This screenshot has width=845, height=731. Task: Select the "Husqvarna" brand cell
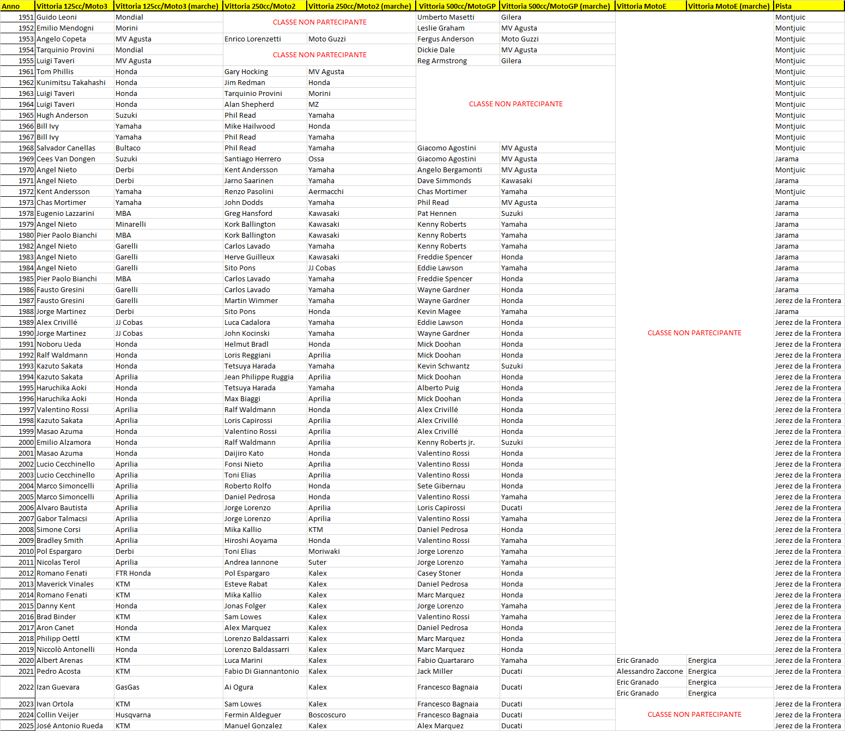point(133,715)
